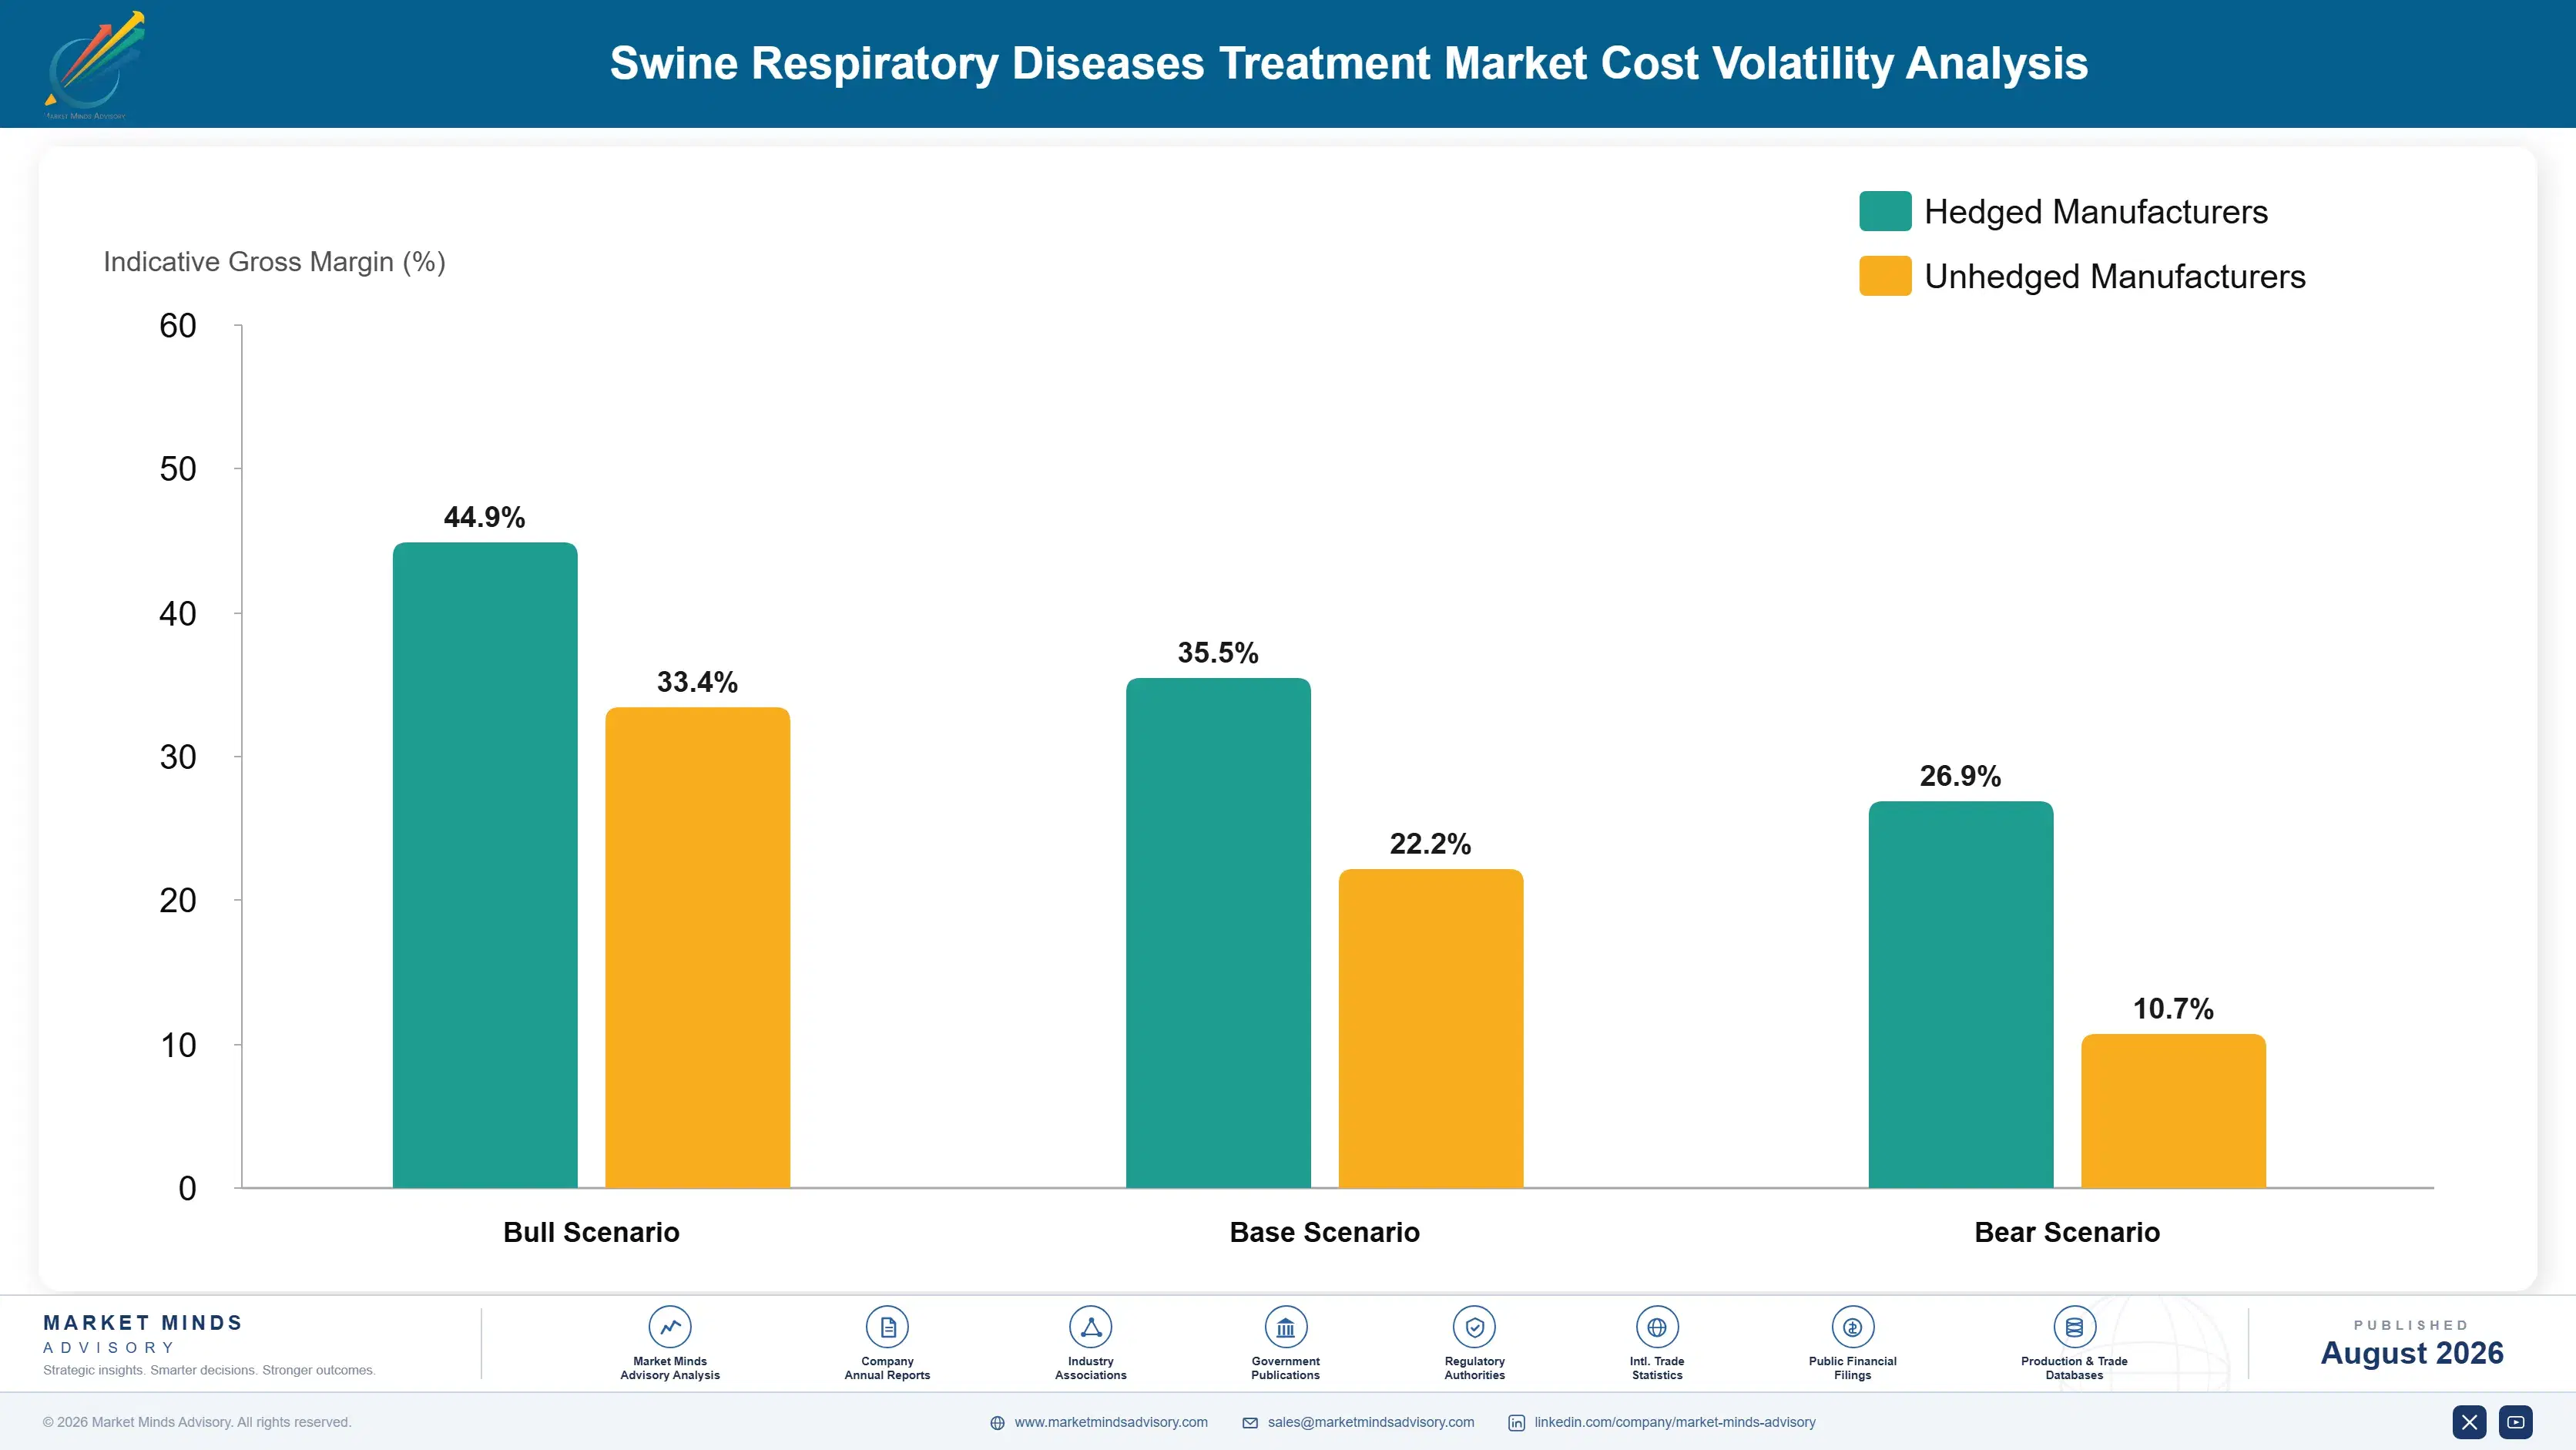Screen dimensions: 2576x1450
Task: Select the Bear Scenario unhedged bar at 10.7%
Action: [x=2174, y=1110]
